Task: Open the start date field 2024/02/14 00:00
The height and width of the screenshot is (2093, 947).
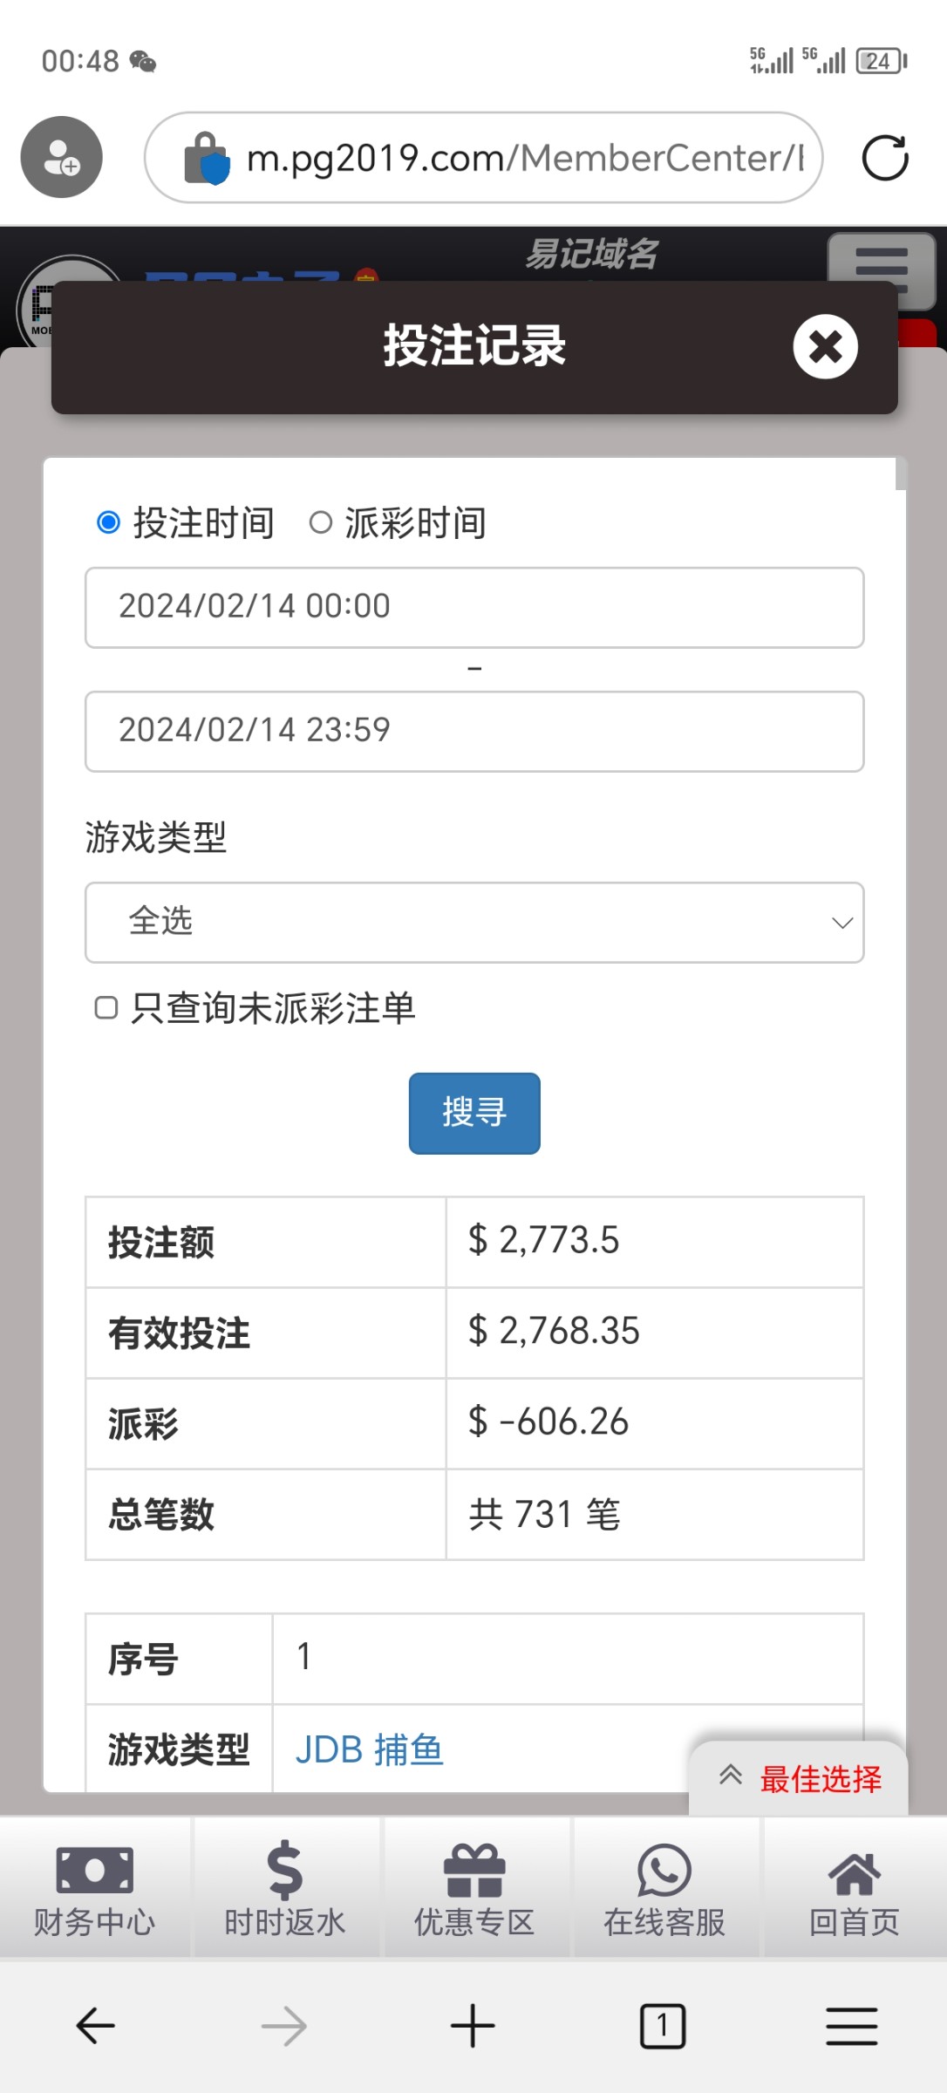Action: click(x=474, y=607)
